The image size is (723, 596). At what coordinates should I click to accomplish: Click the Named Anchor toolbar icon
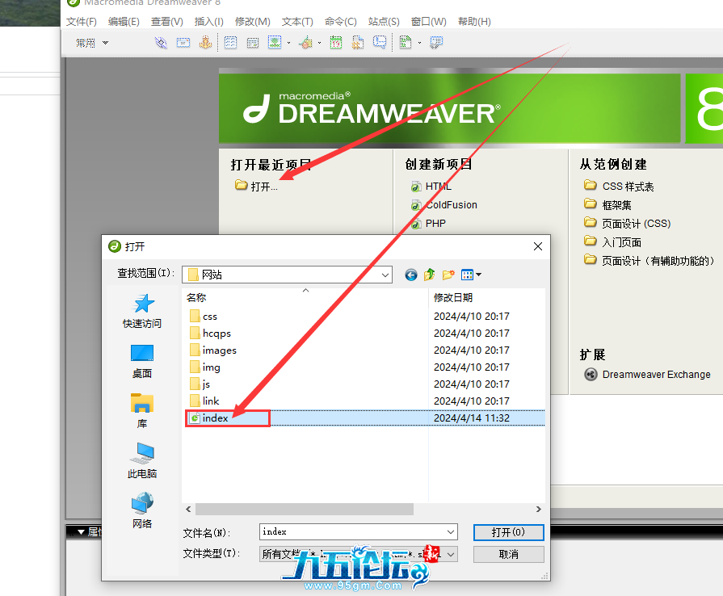(205, 43)
